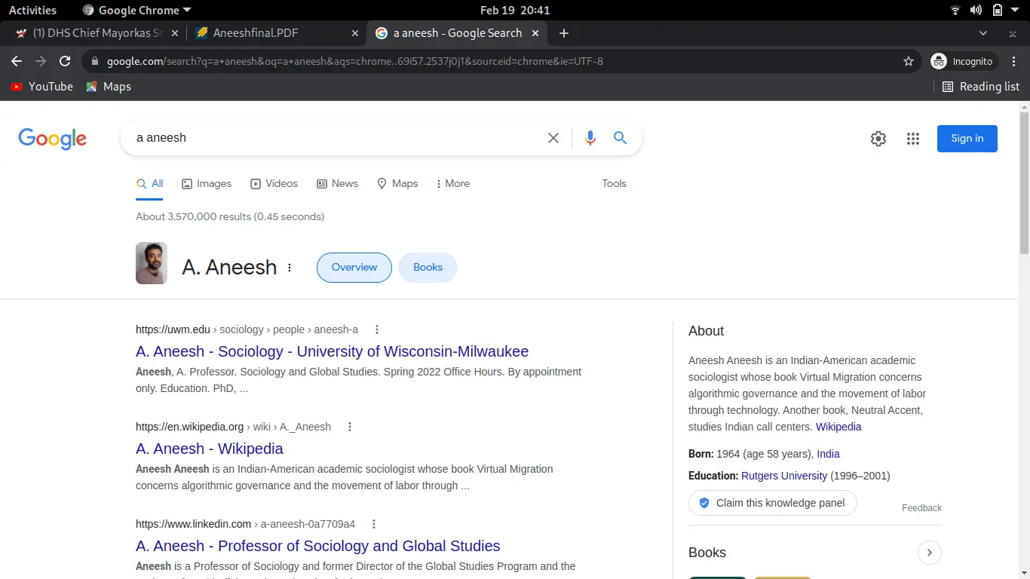The height and width of the screenshot is (579, 1030).
Task: Click the address bar URL
Action: click(354, 61)
